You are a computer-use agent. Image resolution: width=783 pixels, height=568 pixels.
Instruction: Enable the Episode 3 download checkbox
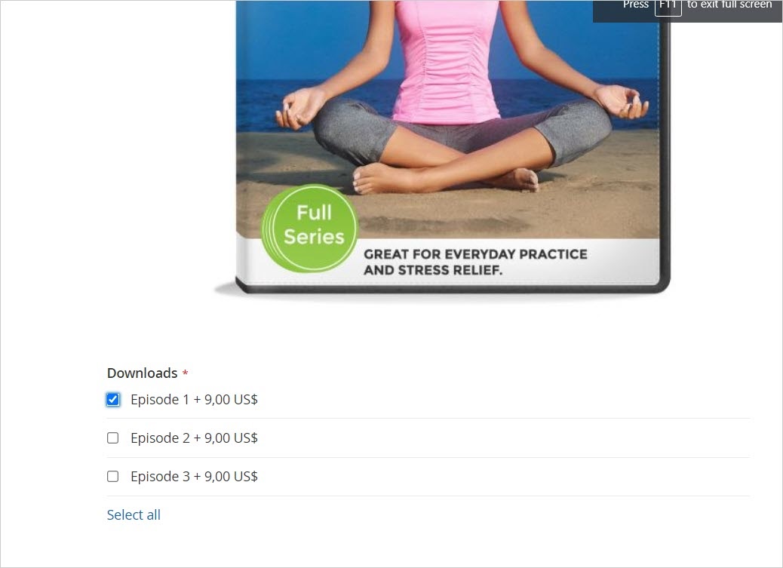point(113,477)
